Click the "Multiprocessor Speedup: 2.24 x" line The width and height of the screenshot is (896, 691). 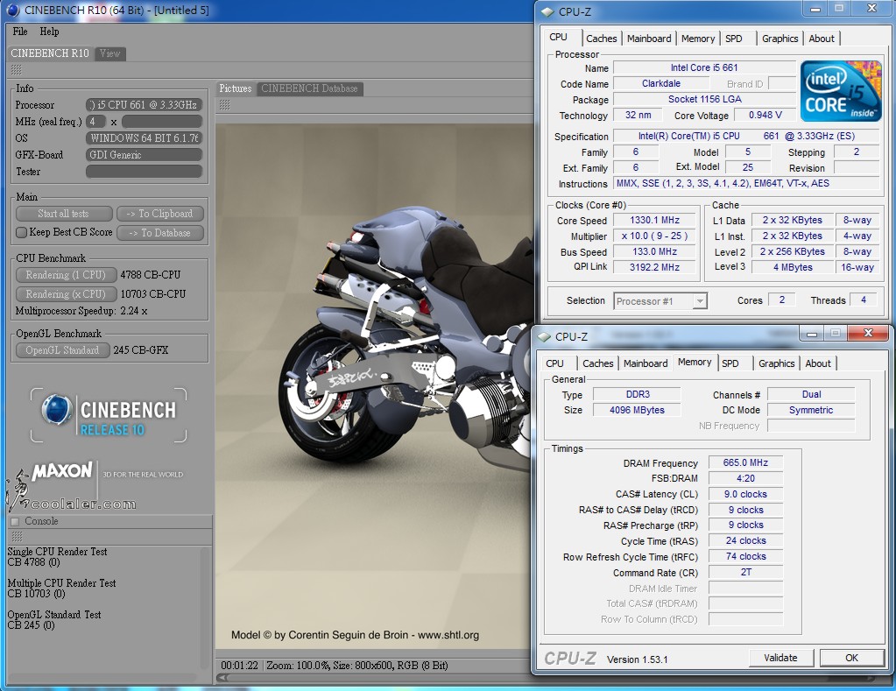81,311
